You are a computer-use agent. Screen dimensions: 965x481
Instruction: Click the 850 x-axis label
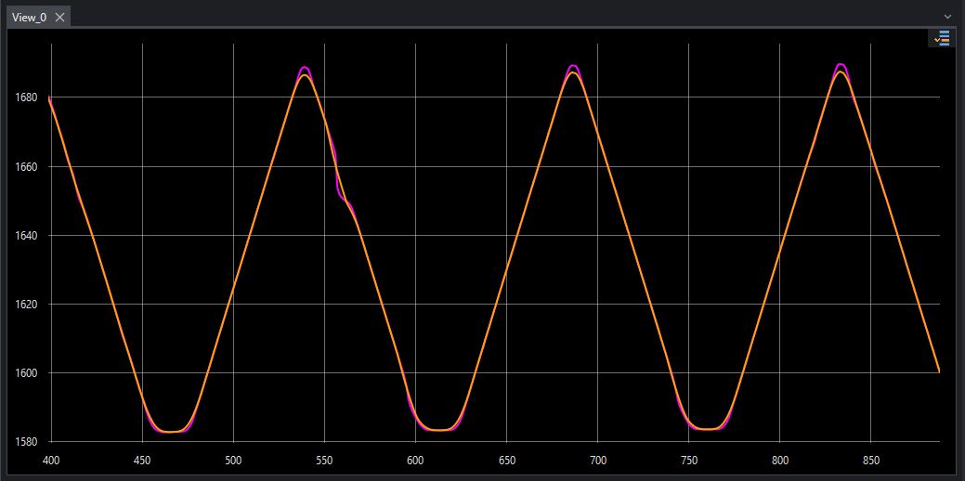[871, 461]
